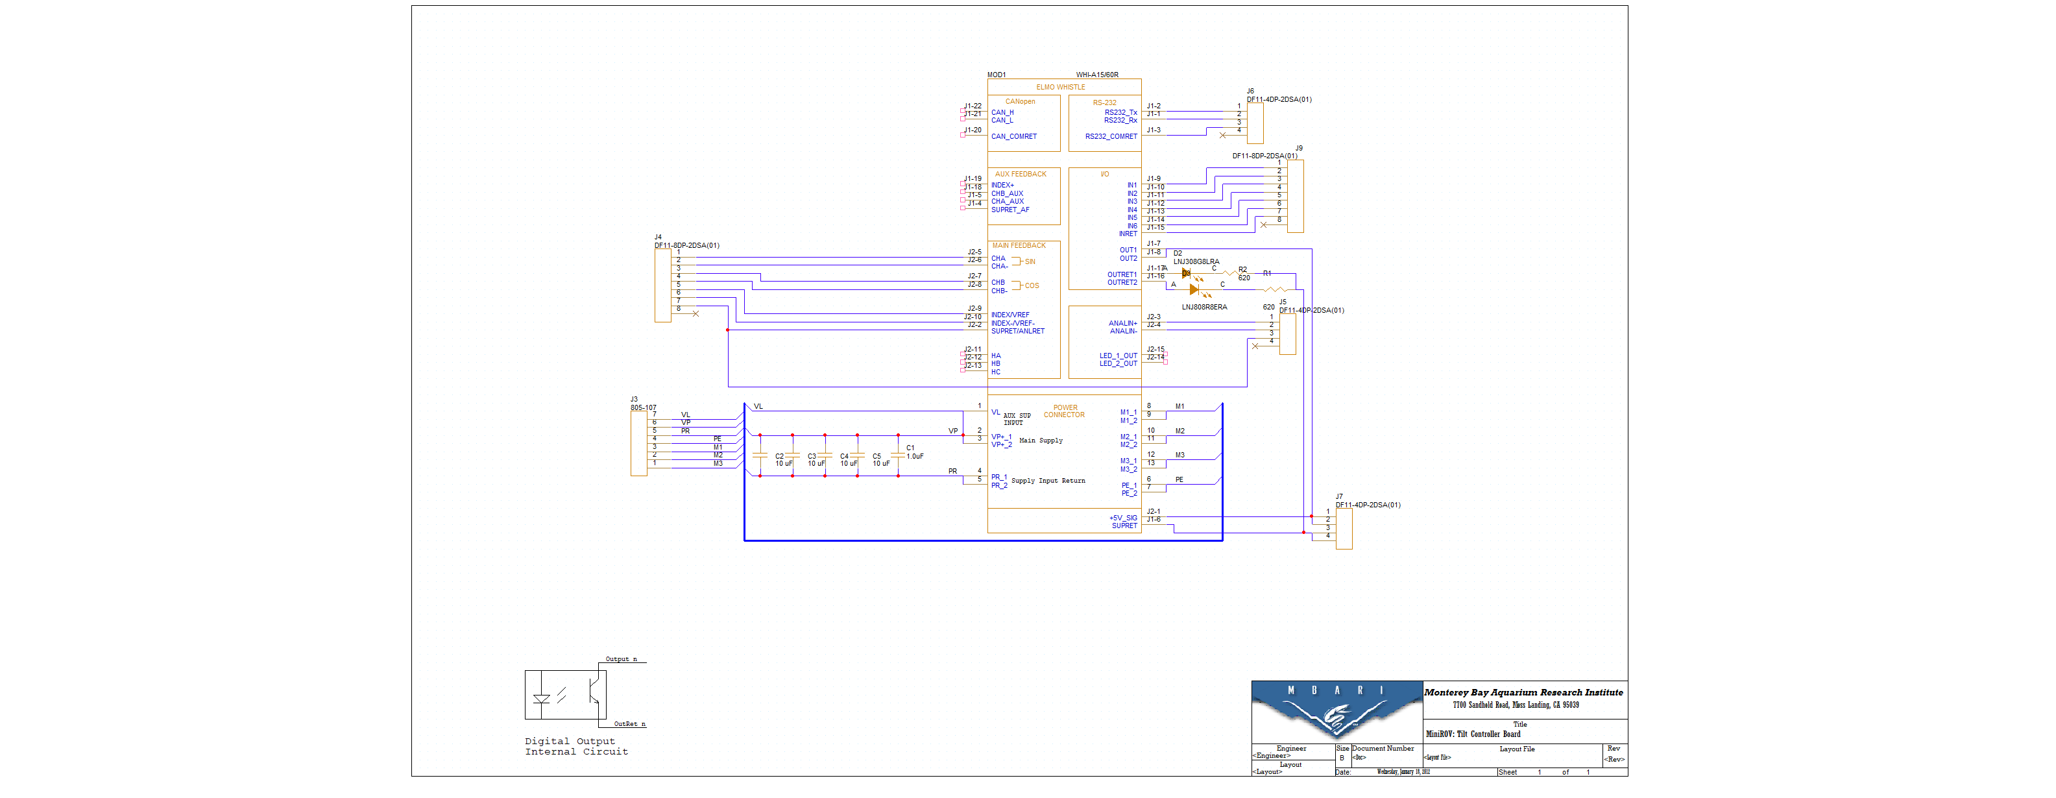Click the LNJ308G8LRA part label
Image resolution: width=2056 pixels, height=798 pixels.
(1196, 261)
